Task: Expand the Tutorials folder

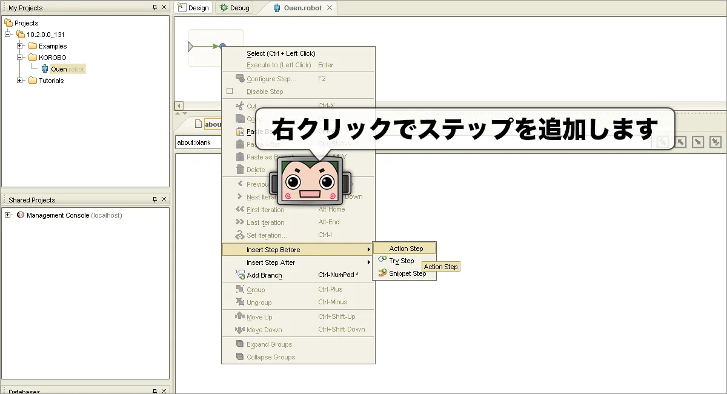Action: click(x=20, y=81)
